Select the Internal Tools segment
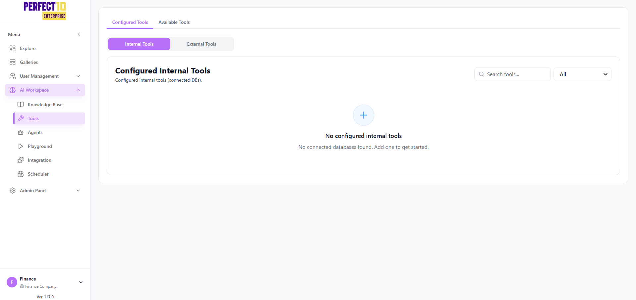Screen dimensions: 636x300 139,44
